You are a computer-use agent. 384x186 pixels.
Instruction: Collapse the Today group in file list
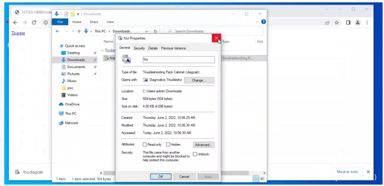point(102,51)
